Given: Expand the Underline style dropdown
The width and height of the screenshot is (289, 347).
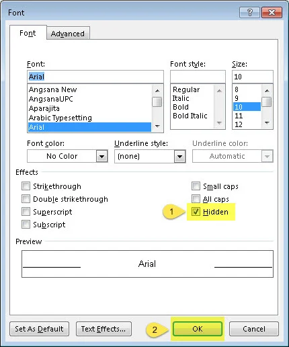Looking at the screenshot, I should tap(179, 156).
